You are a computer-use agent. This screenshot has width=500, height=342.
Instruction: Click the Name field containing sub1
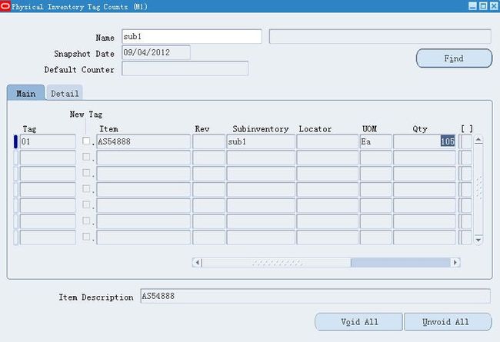coord(192,37)
